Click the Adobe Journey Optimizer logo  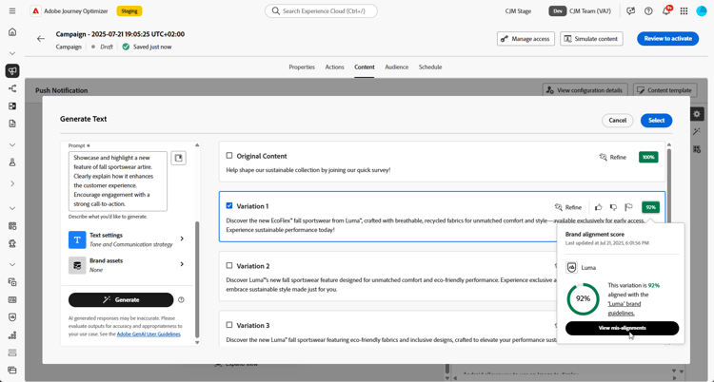click(x=35, y=10)
